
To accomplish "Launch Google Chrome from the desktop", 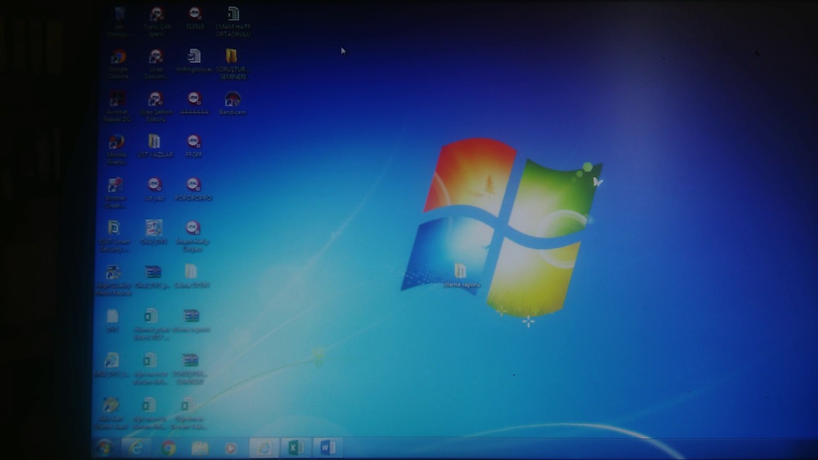I will [118, 64].
